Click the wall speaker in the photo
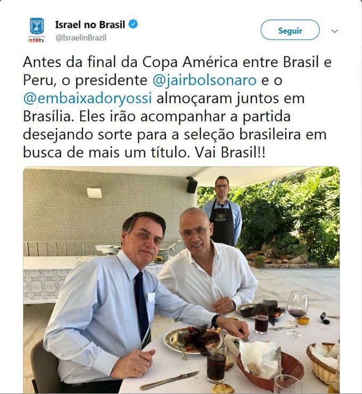The image size is (362, 394). pyautogui.click(x=192, y=186)
